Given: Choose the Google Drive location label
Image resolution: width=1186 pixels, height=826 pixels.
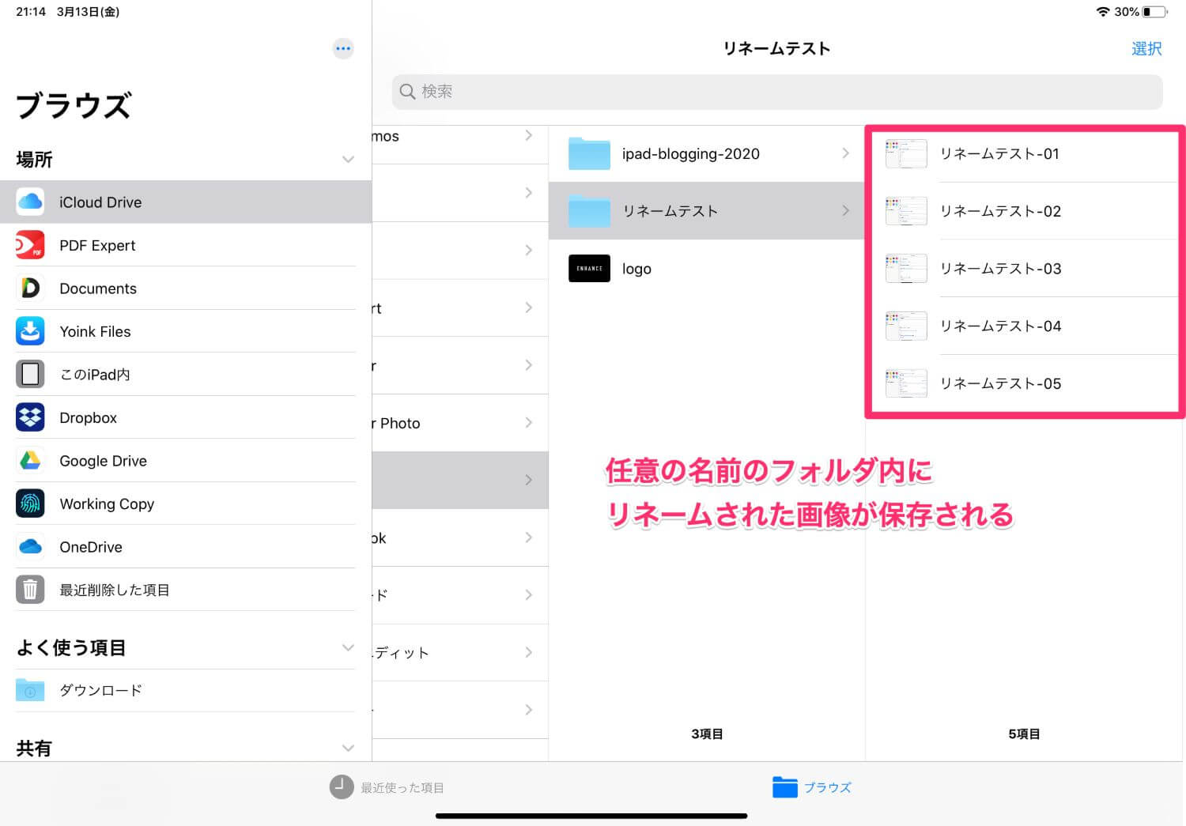Looking at the screenshot, I should coord(103,461).
